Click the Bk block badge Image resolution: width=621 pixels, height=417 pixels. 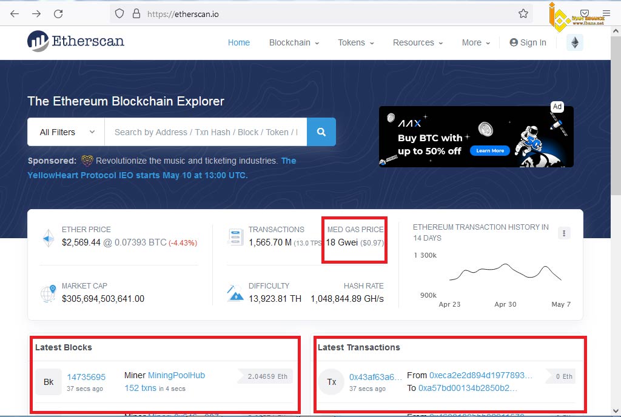point(49,382)
